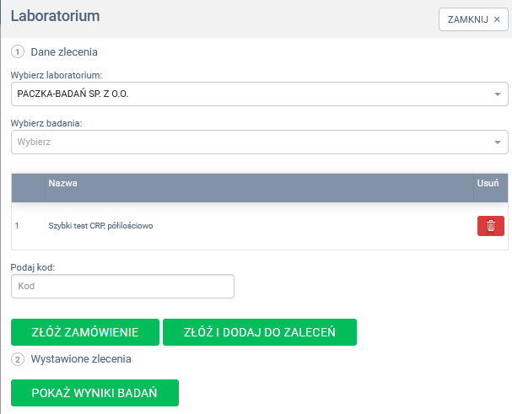Click the 'Podaj kod:' label

(x=33, y=267)
